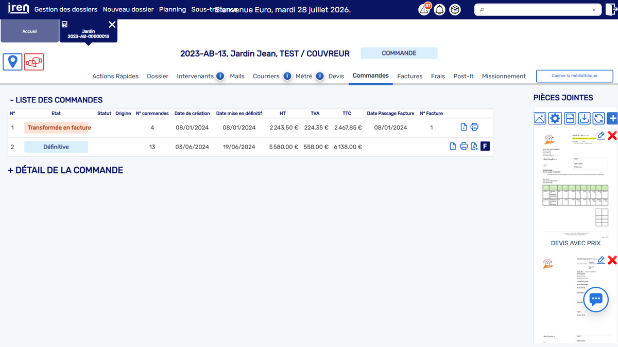Open Gestion des dossiers menu
The width and height of the screenshot is (618, 347).
click(66, 10)
